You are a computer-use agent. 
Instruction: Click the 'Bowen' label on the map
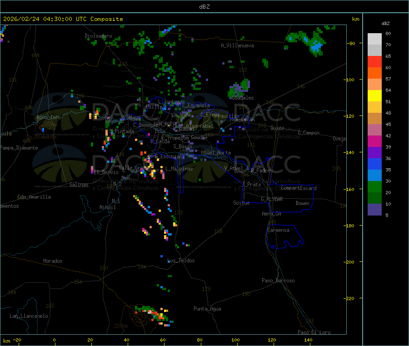(x=303, y=203)
